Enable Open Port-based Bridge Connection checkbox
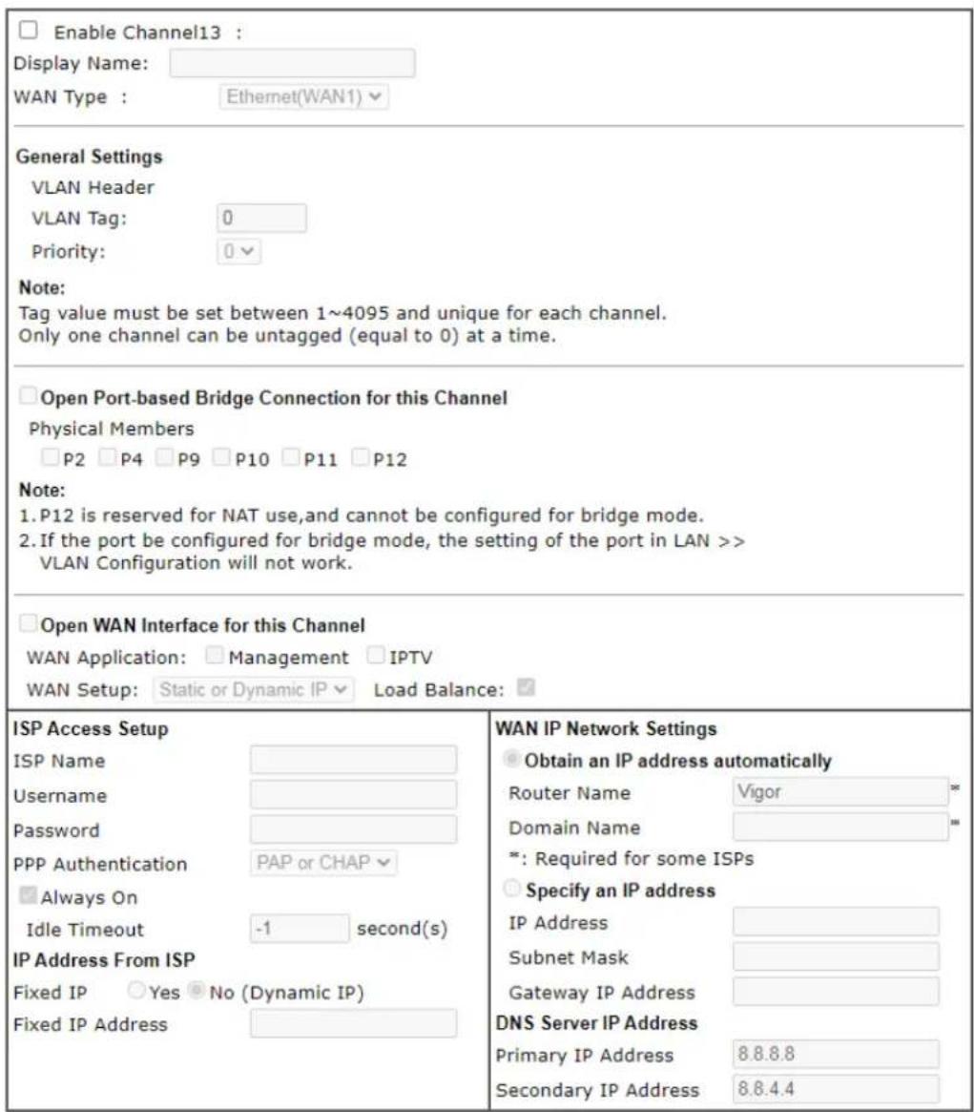 pos(28,395)
